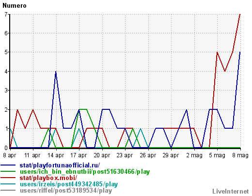Click the stat/playfortunaofficial.ru/ legend label
This screenshot has width=252, height=196.
pos(60,165)
